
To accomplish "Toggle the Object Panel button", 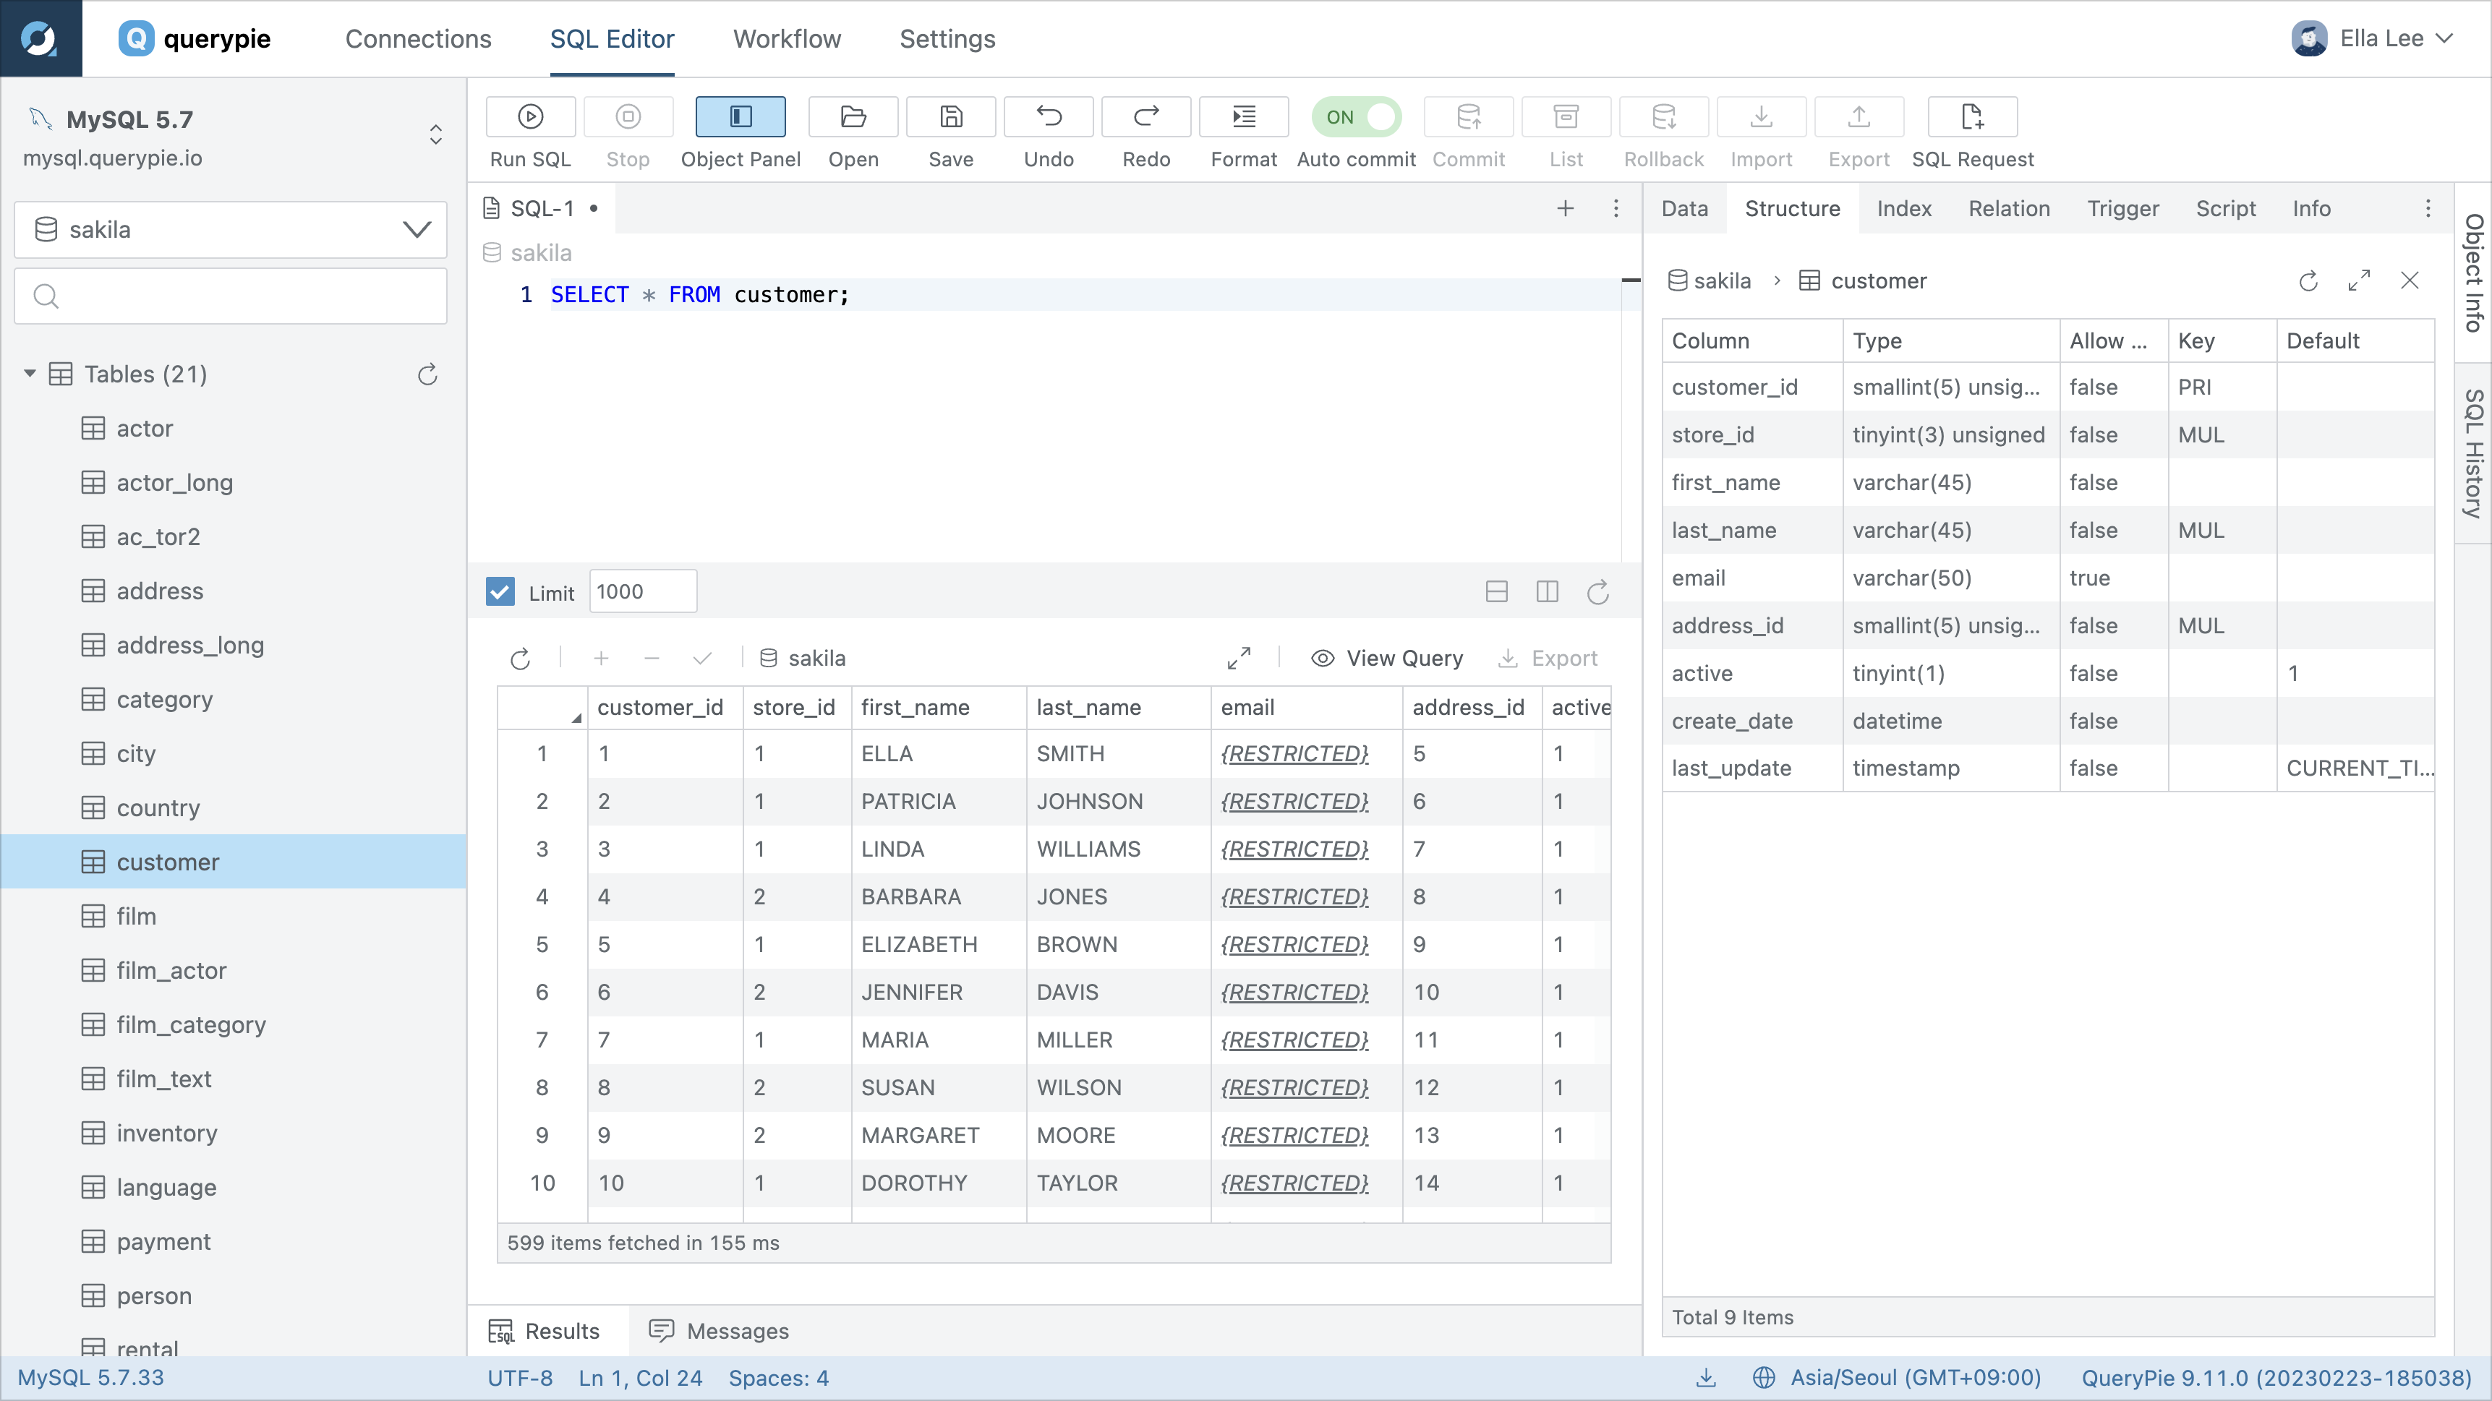I will 740,117.
